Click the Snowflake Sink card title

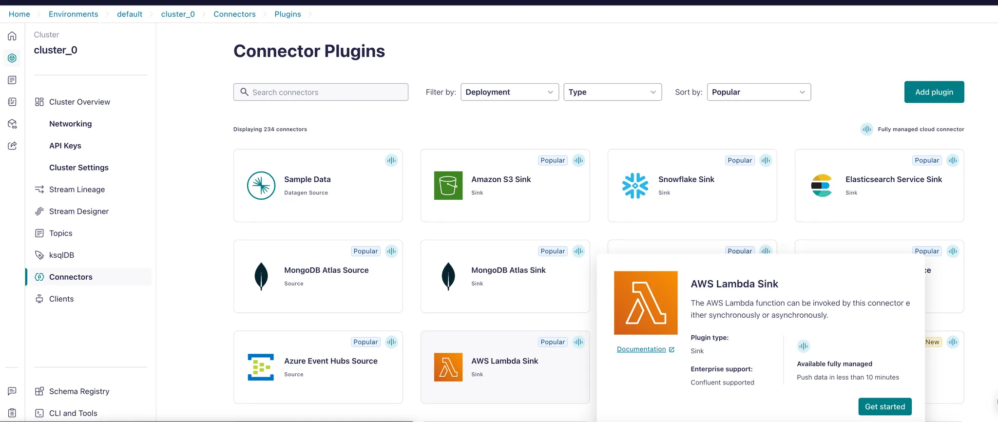pyautogui.click(x=686, y=179)
